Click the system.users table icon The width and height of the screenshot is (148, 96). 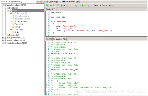point(16,16)
